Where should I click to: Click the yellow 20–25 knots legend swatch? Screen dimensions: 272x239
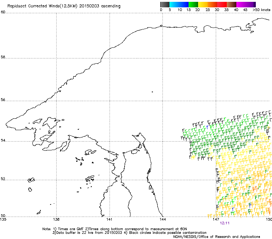point(203,4)
